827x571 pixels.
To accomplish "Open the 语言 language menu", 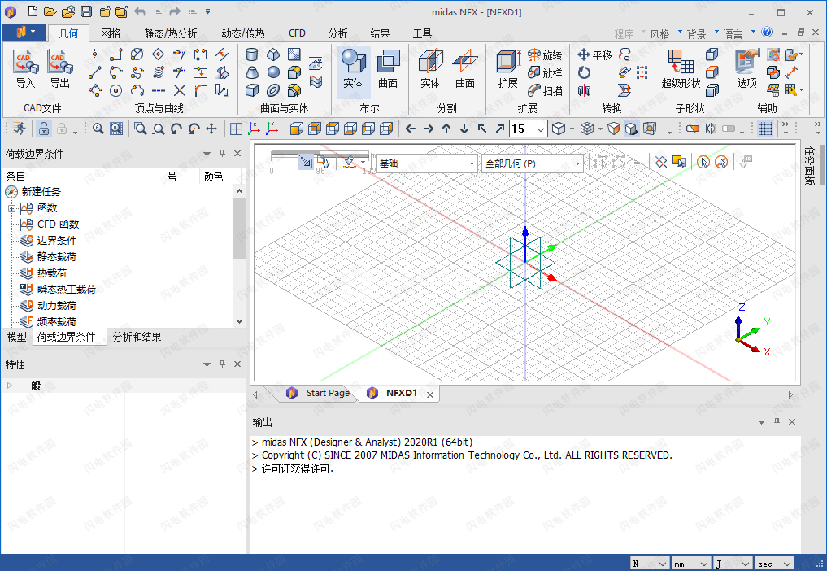I will tap(738, 34).
